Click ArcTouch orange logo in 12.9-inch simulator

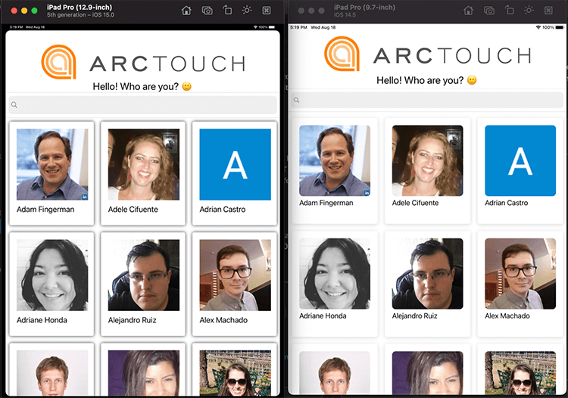pos(58,62)
